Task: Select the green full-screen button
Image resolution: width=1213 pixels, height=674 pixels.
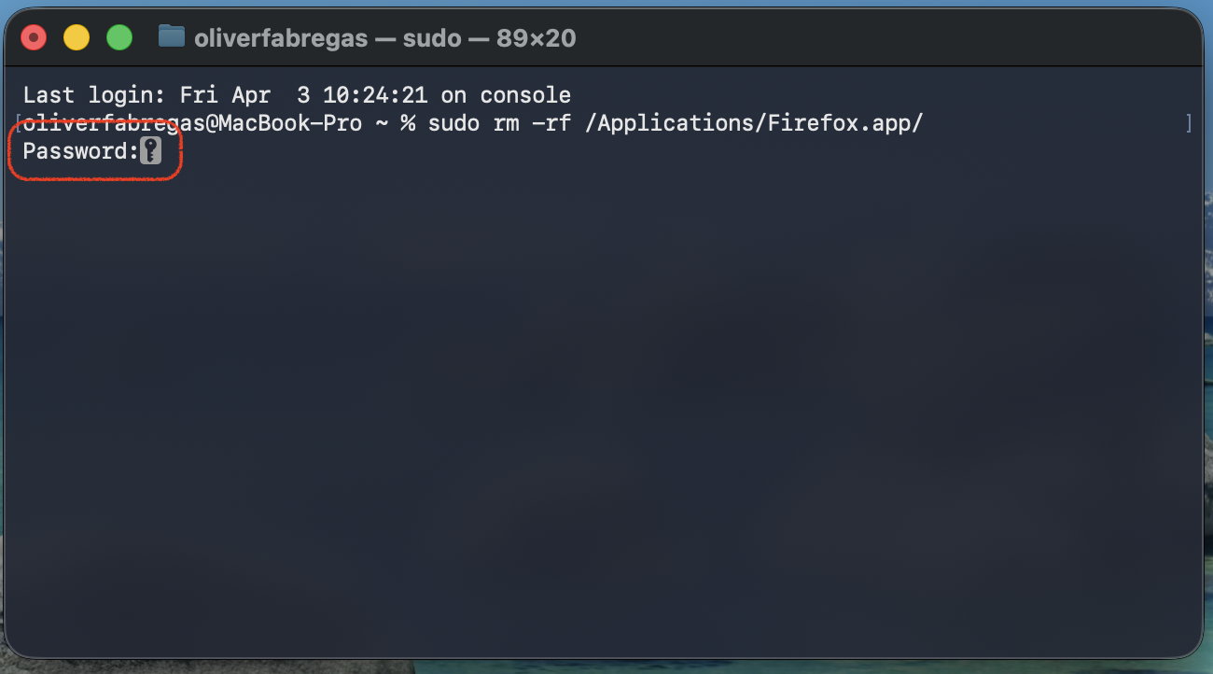Action: coord(119,36)
